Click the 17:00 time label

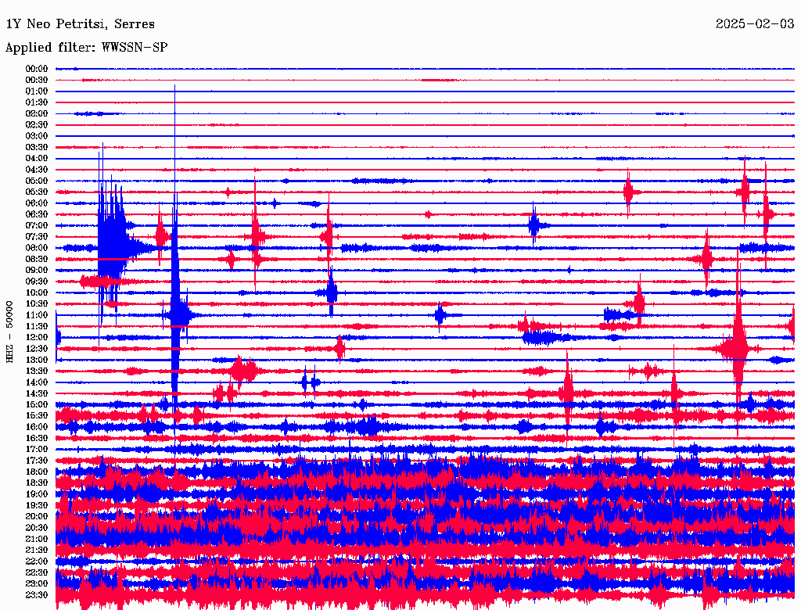click(37, 449)
